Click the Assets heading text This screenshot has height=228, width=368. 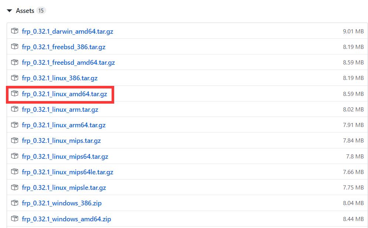pyautogui.click(x=25, y=11)
